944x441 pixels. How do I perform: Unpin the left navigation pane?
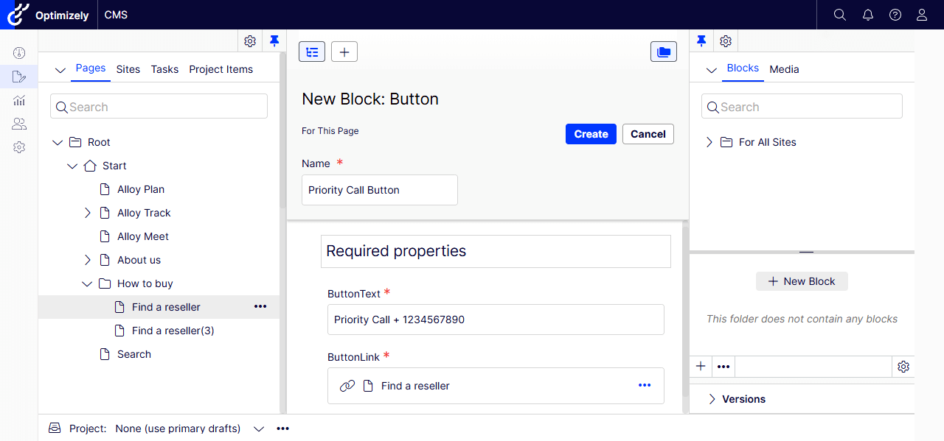(274, 41)
